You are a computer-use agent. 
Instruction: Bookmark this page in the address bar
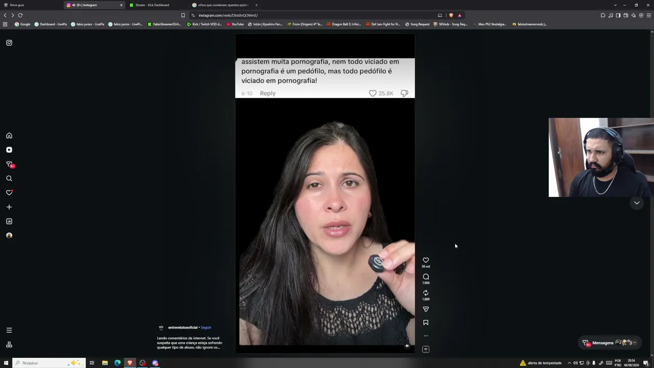coord(183,15)
